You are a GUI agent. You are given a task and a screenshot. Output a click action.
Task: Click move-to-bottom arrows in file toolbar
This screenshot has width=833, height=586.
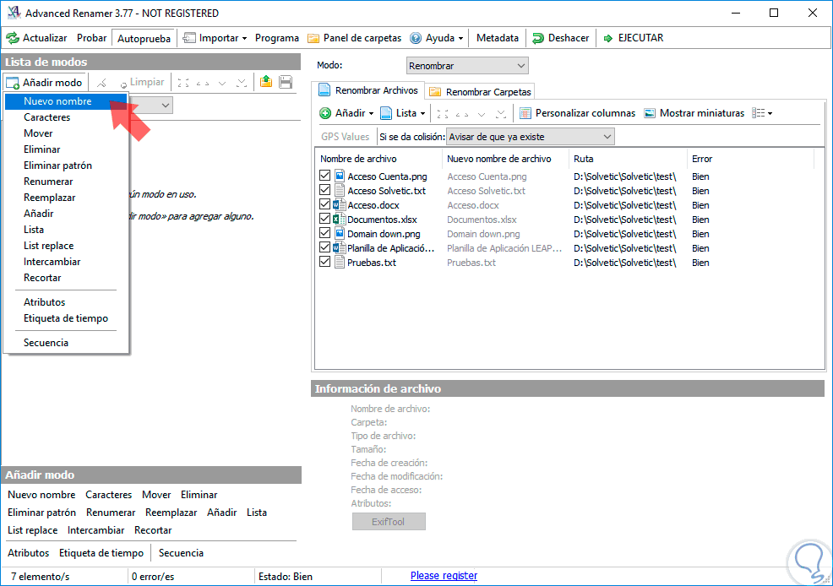[x=500, y=114]
